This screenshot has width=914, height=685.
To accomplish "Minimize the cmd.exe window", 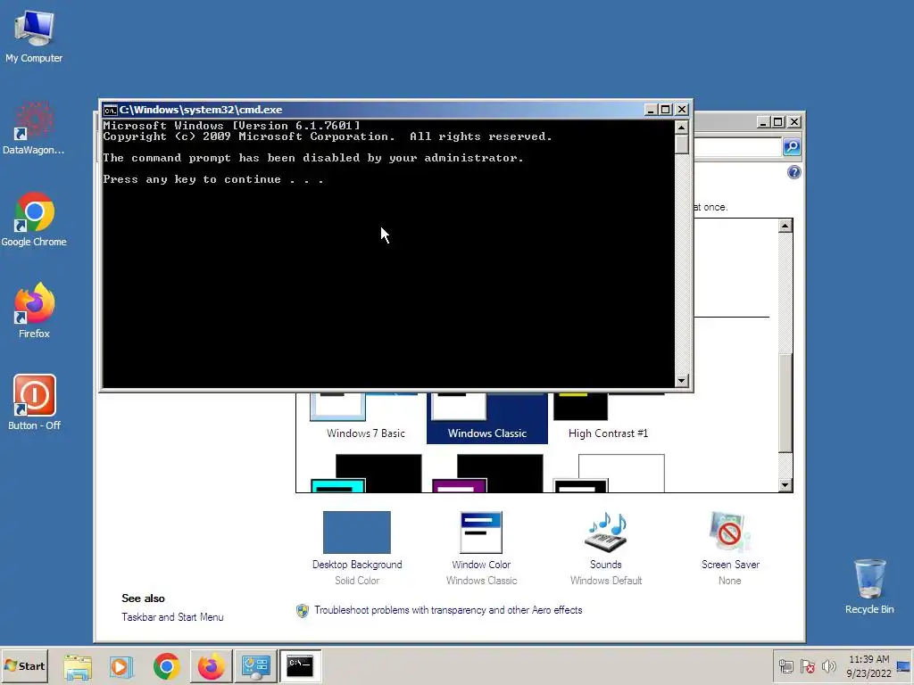I will pyautogui.click(x=651, y=110).
